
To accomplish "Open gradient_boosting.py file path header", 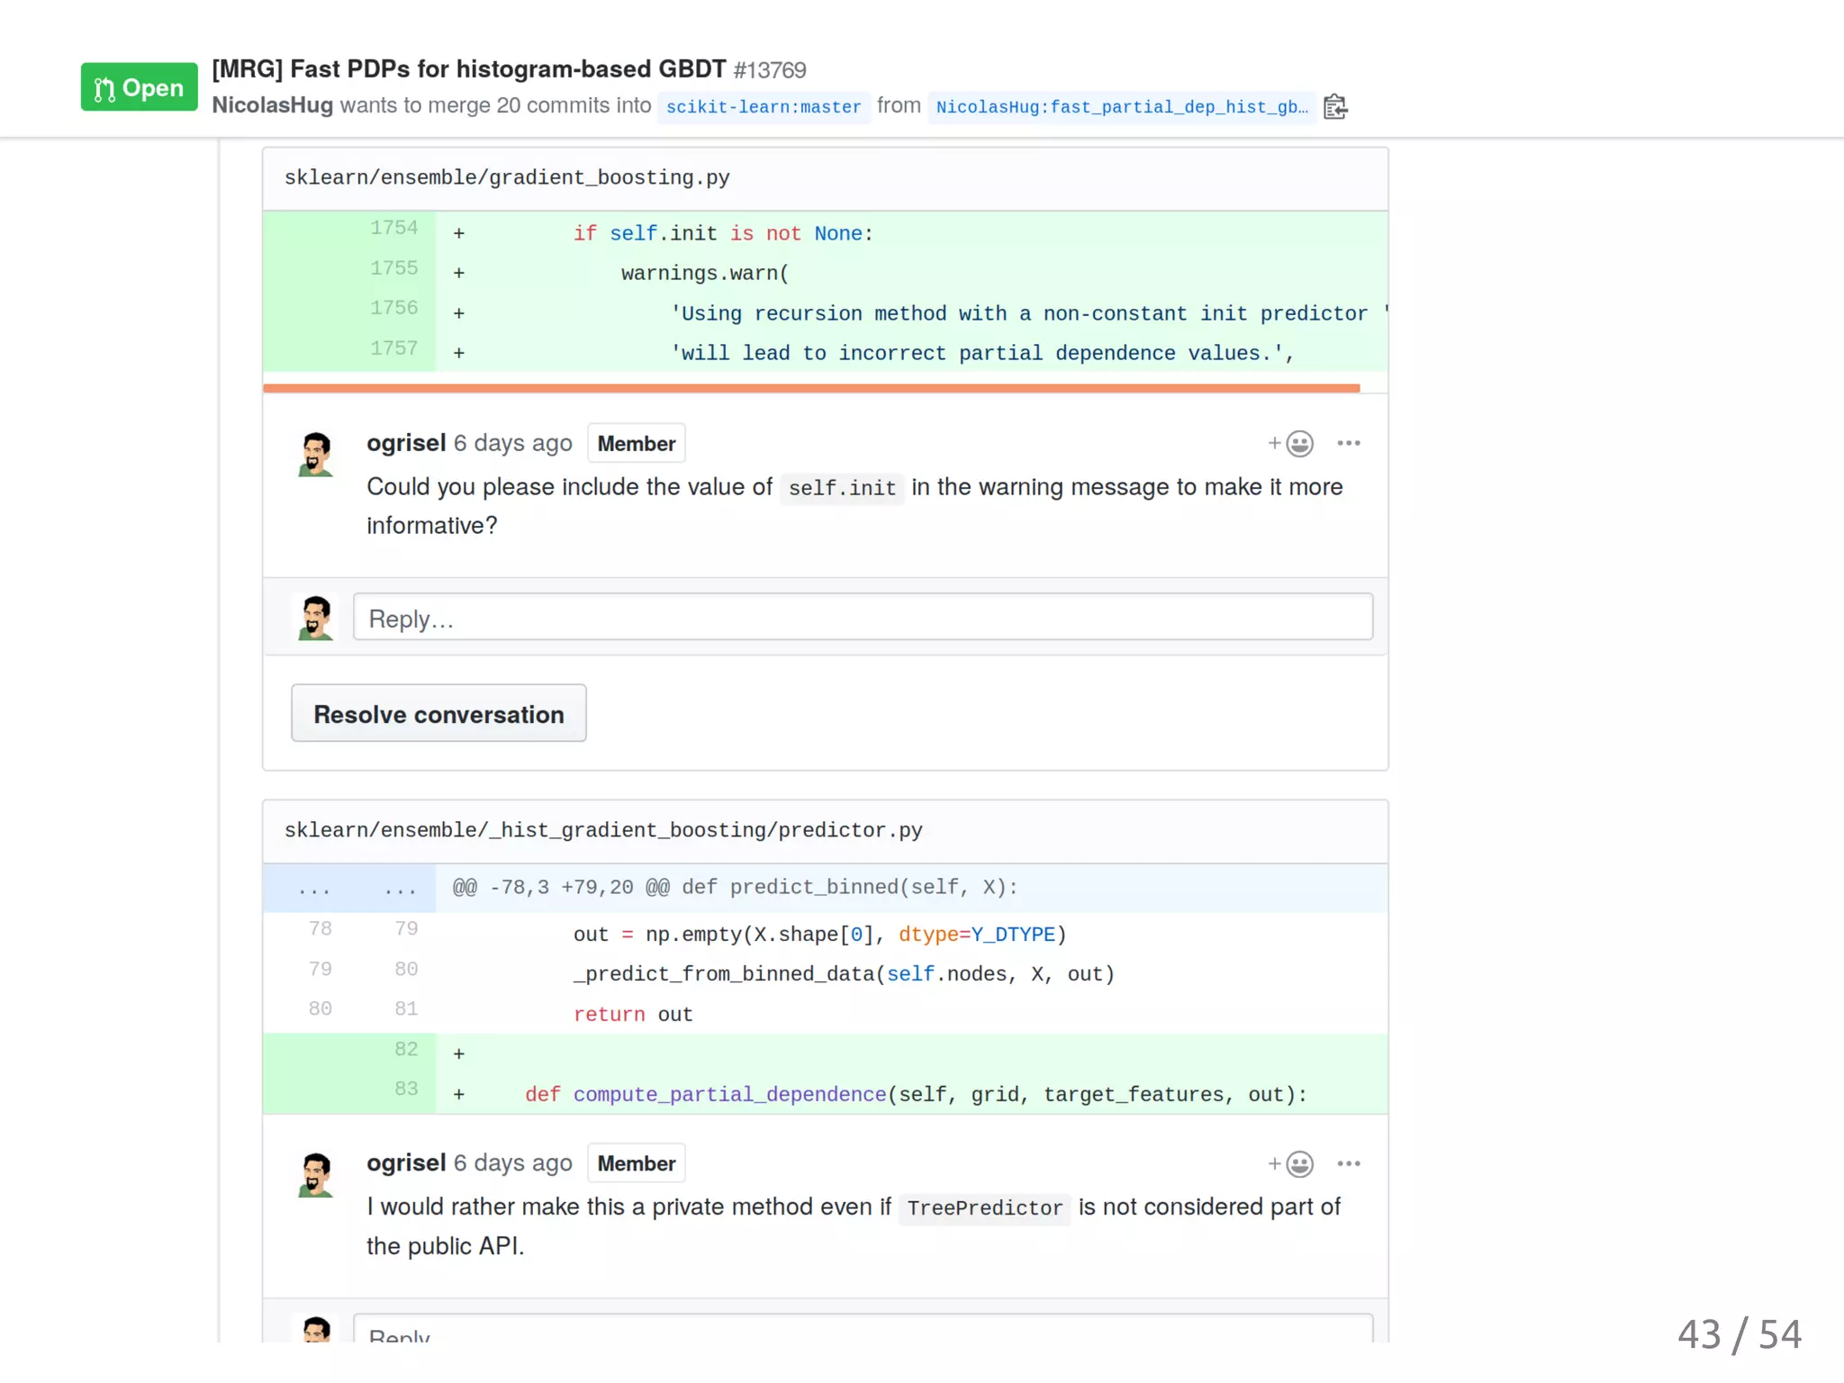I will tap(507, 177).
